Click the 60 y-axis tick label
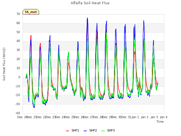The width and height of the screenshot is (181, 136). (18, 23)
